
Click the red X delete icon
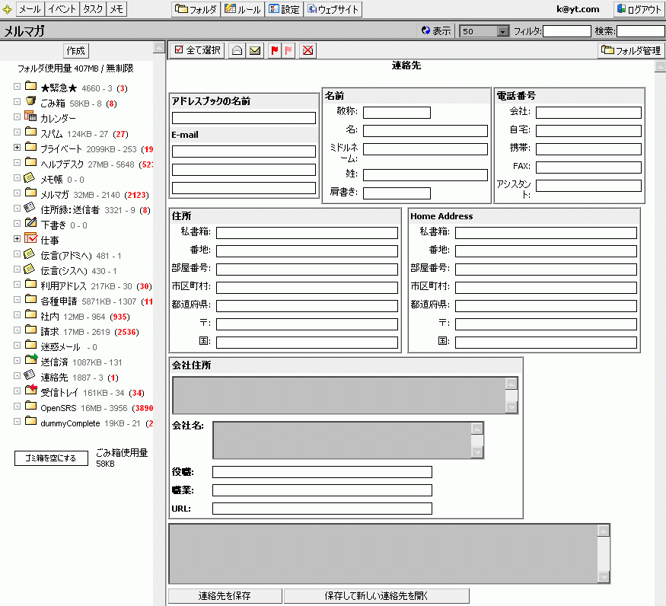[x=308, y=50]
